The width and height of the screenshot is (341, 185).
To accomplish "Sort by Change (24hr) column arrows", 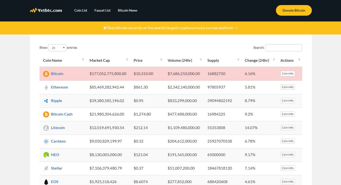I will click(x=274, y=59).
